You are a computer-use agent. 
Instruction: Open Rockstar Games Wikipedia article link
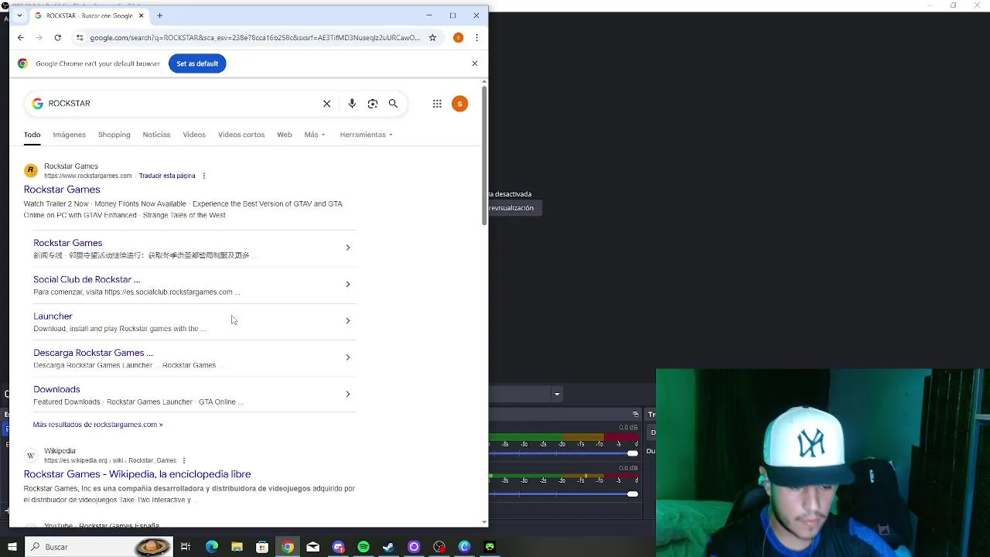[137, 474]
